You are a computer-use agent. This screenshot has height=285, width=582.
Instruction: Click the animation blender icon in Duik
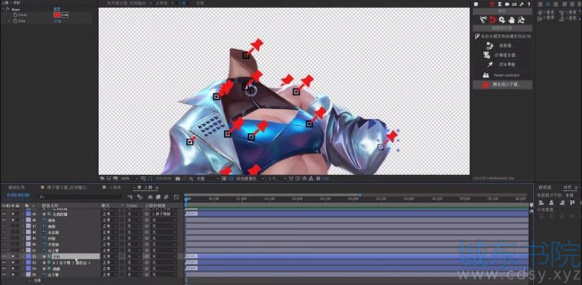tap(487, 56)
